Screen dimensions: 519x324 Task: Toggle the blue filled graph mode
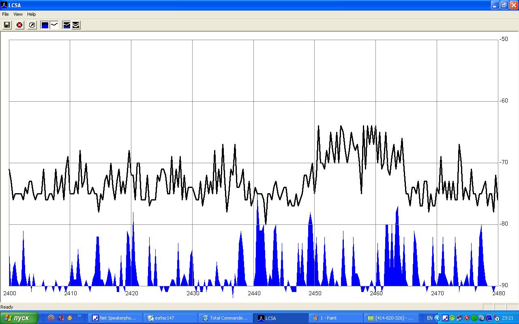click(45, 25)
